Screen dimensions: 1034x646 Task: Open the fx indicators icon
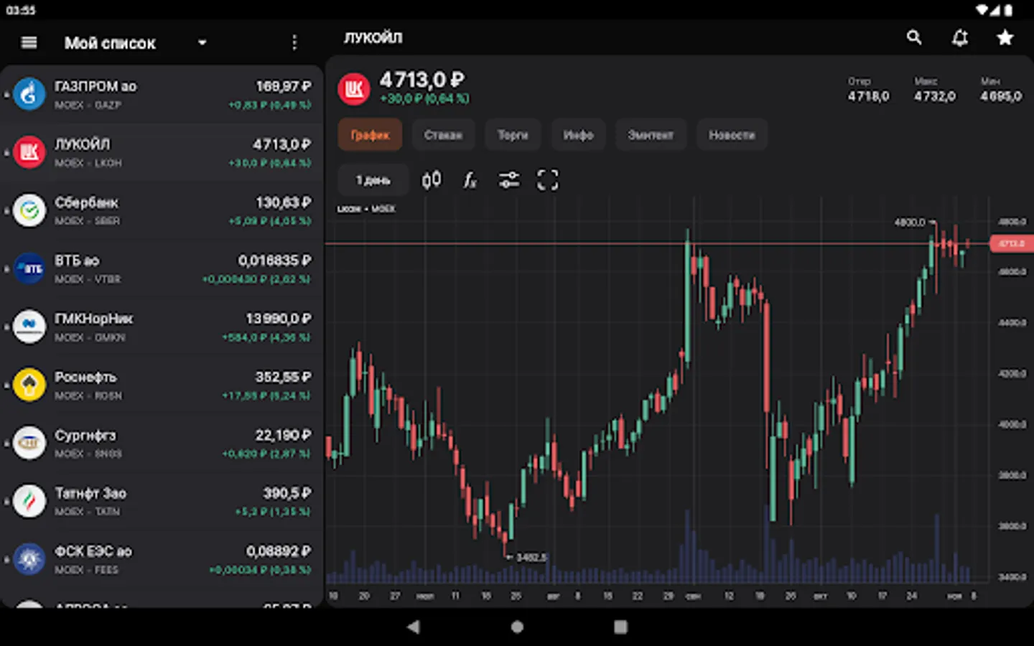(470, 180)
